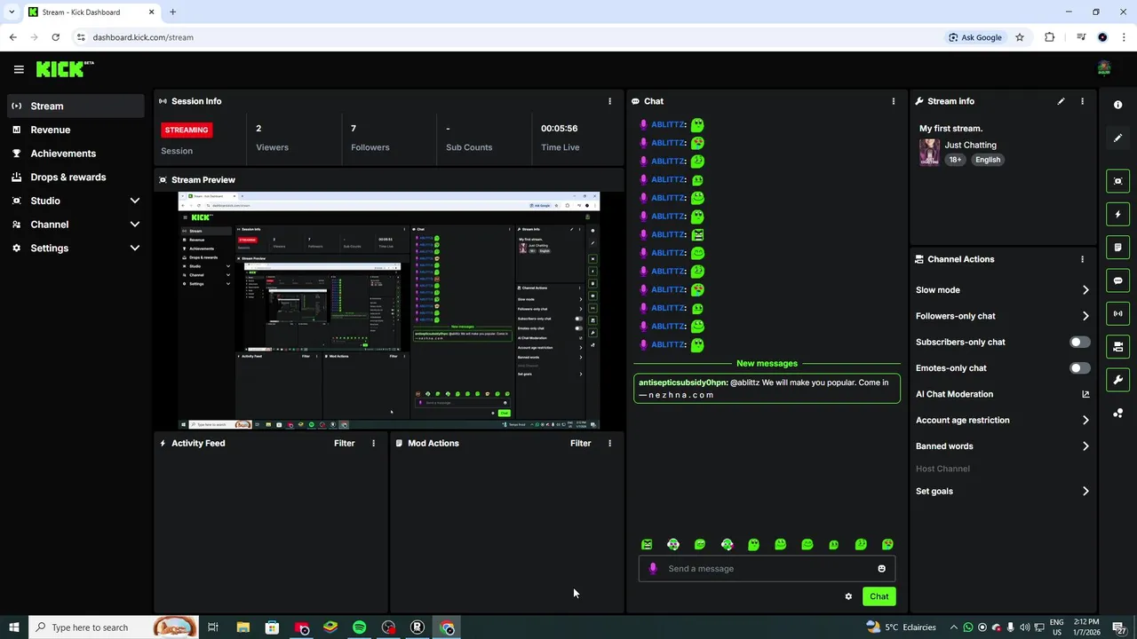Toggle the channel actions widget icon

click(1117, 346)
